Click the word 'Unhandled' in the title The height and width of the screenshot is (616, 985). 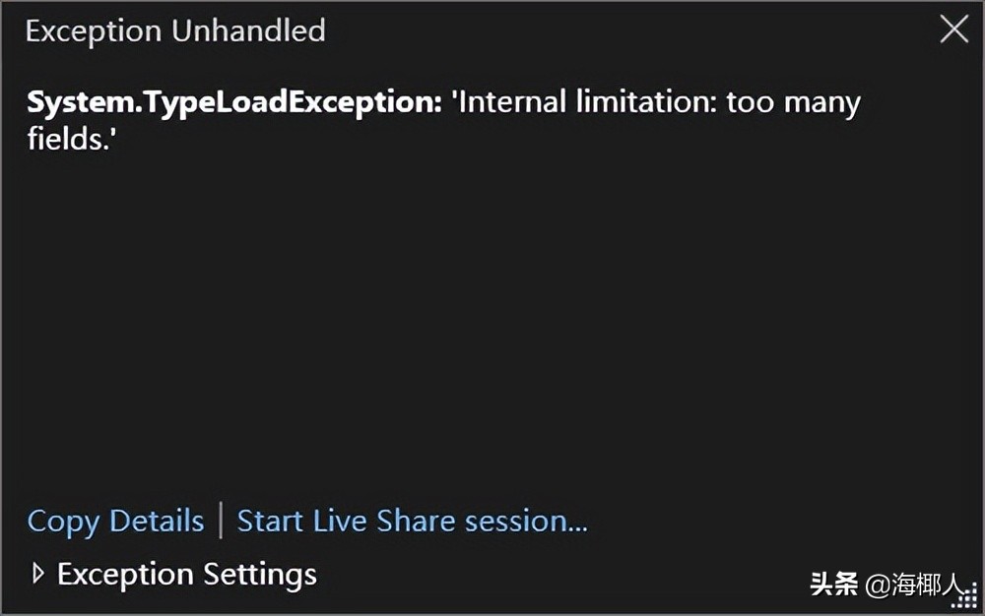coord(248,31)
